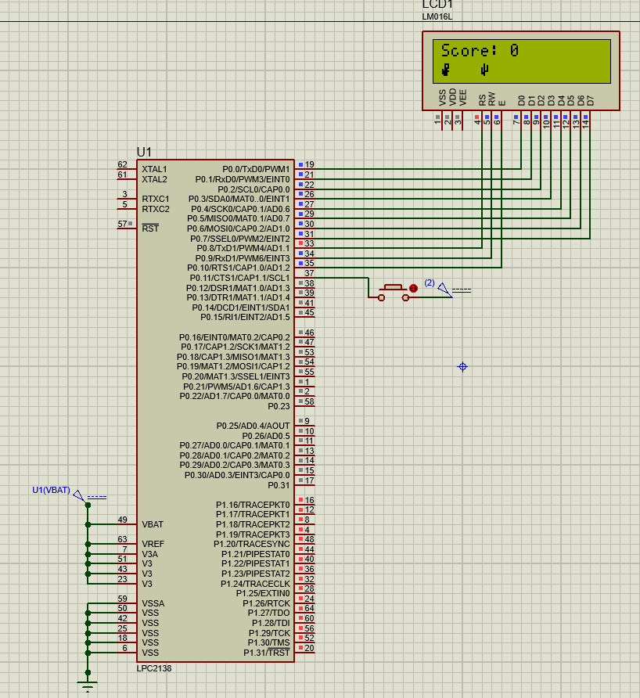
Task: Click U1 pin number 62 on XTAL1
Action: point(122,164)
